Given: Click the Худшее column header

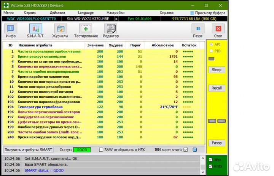Looking at the screenshot, I should 116,45.
